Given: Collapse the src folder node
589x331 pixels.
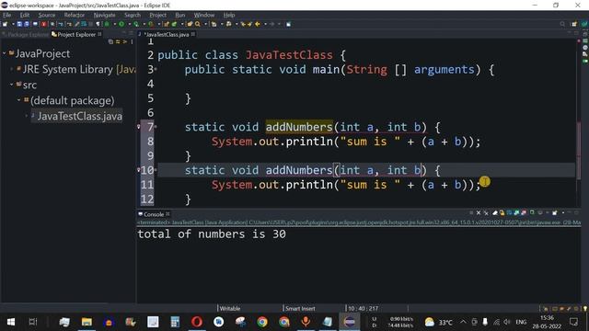Looking at the screenshot, I should (12, 85).
